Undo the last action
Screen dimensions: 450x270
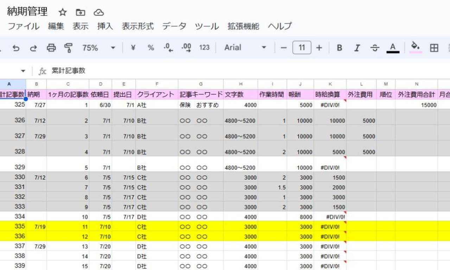(x=16, y=48)
